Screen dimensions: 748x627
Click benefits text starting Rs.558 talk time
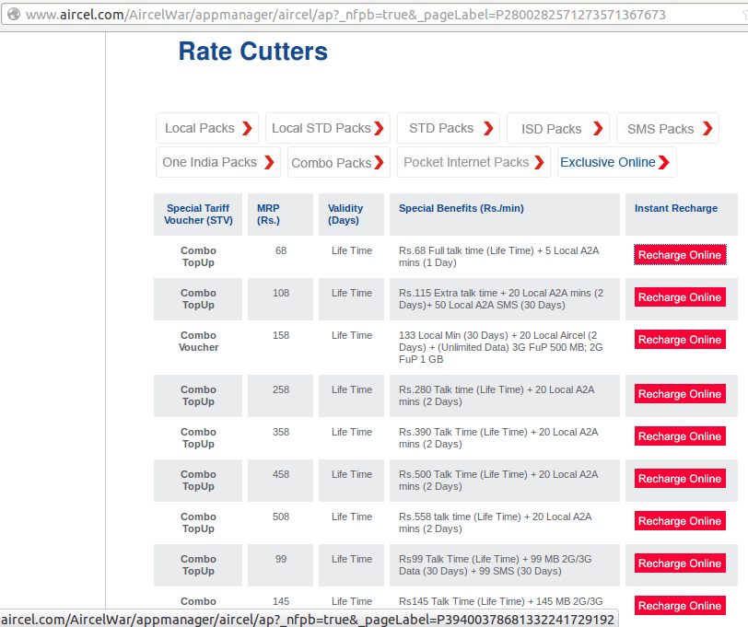496,523
